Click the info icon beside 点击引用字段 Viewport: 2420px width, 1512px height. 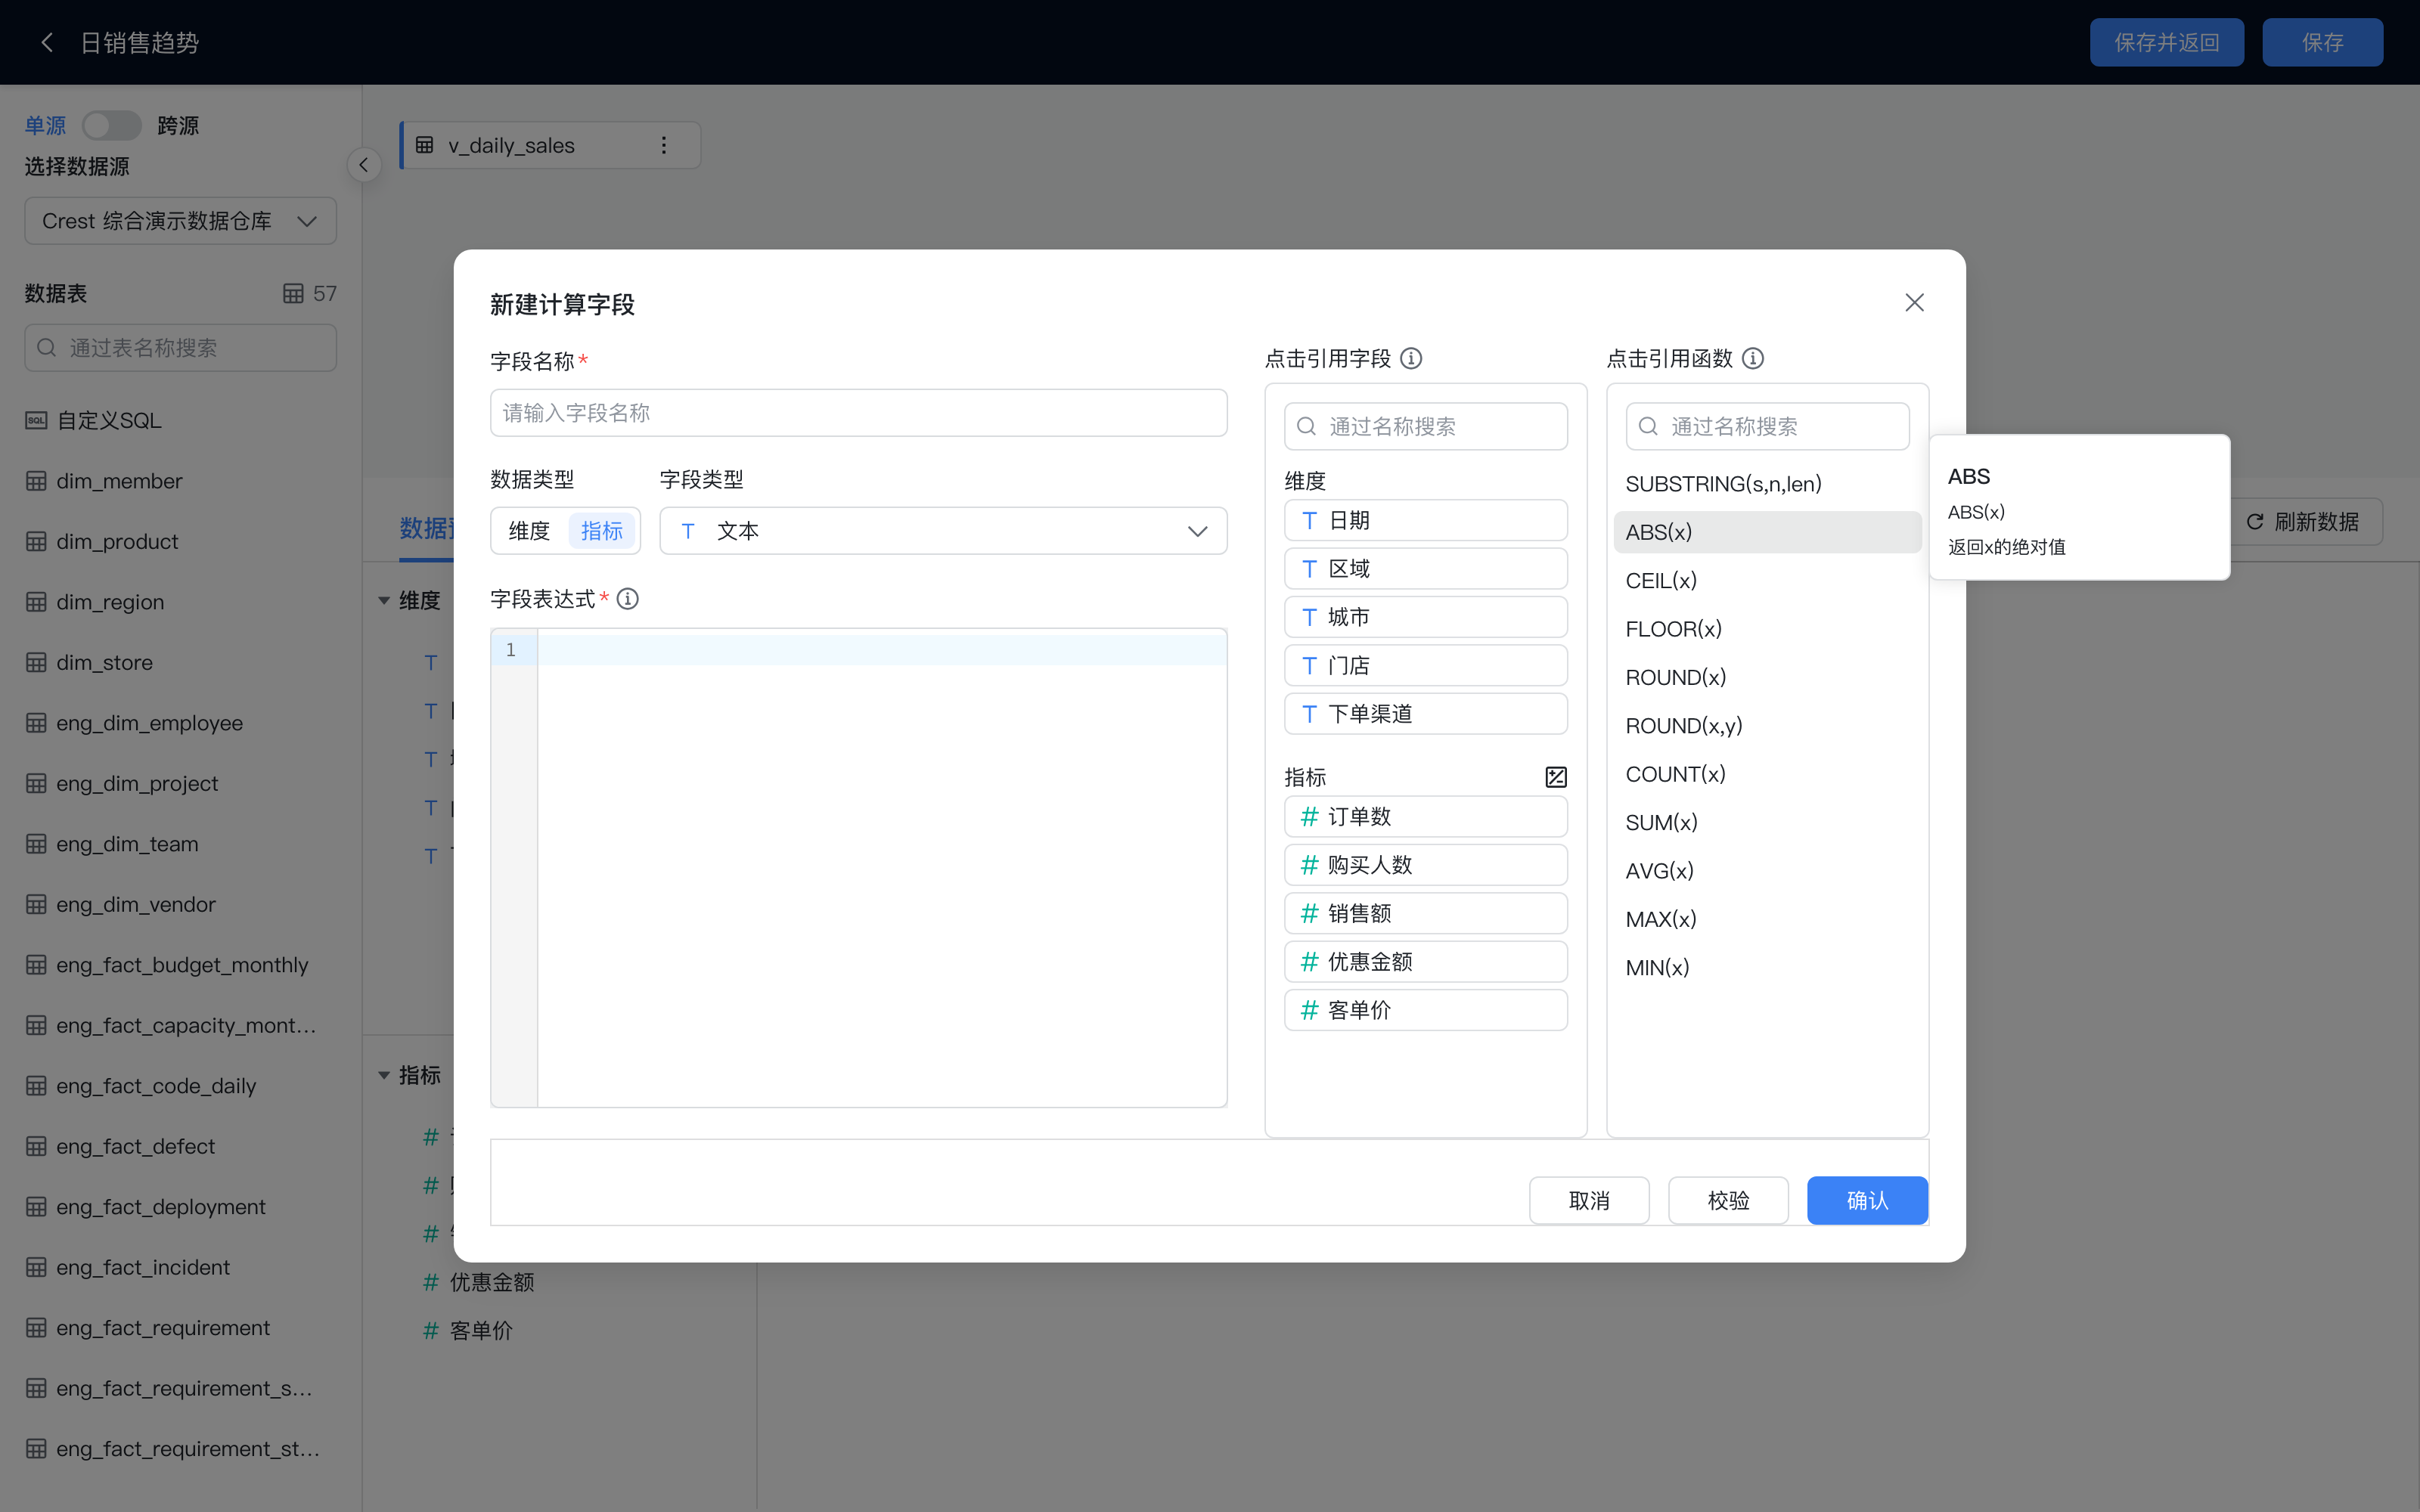pyautogui.click(x=1411, y=358)
